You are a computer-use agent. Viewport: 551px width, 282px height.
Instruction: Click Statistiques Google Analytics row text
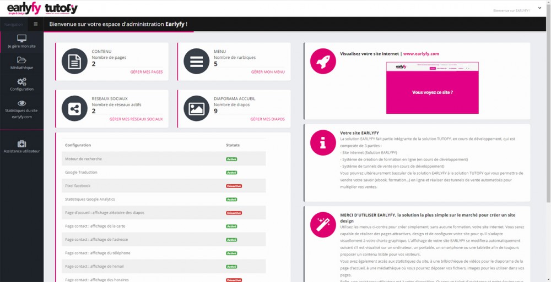coord(90,199)
